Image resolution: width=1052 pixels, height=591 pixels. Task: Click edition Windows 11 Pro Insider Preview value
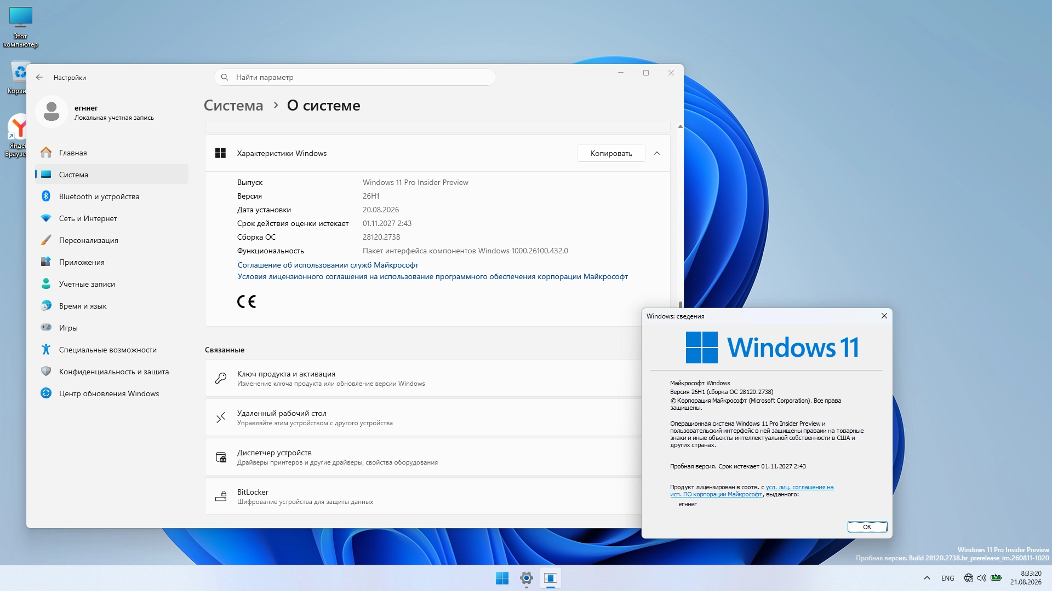click(x=415, y=182)
